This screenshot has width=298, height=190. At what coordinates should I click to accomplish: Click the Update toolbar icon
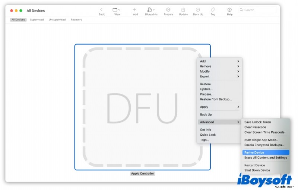click(x=183, y=10)
